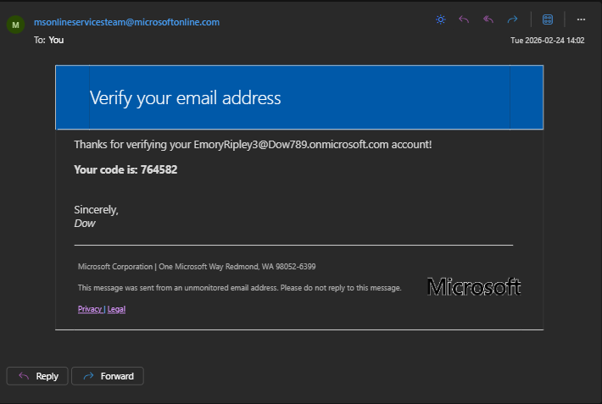Viewport: 602px width, 404px height.
Task: Click the unmonitored email address notice text
Action: (240, 288)
